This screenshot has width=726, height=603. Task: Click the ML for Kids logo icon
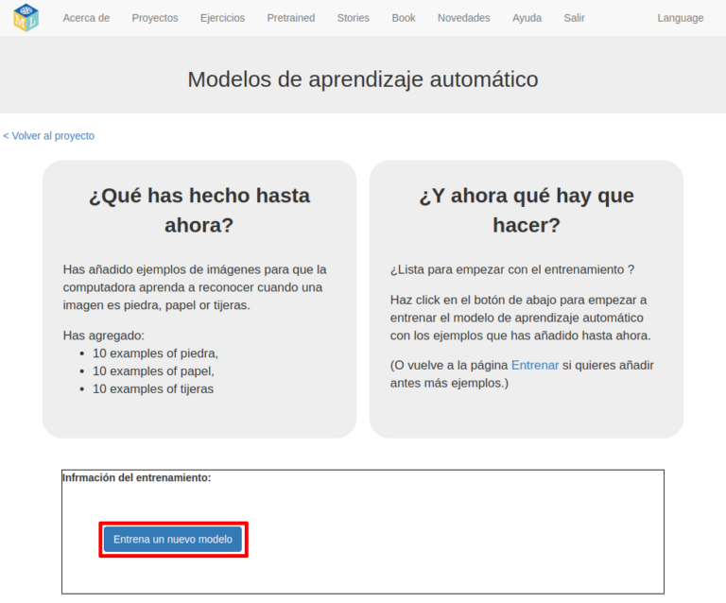(26, 18)
